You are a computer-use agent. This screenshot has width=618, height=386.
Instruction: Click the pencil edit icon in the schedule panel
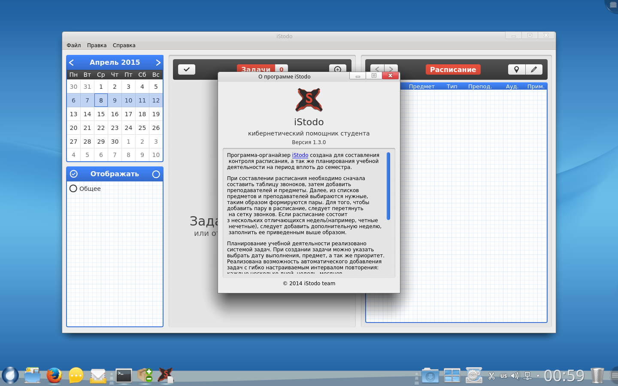(x=534, y=69)
